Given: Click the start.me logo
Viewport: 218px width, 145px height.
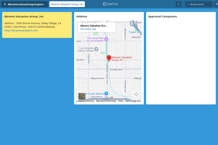Looking at the screenshot, I should (110, 4).
